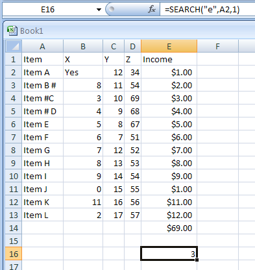Click the '$69.00' total cell
This screenshot has width=255, height=270.
169,228
